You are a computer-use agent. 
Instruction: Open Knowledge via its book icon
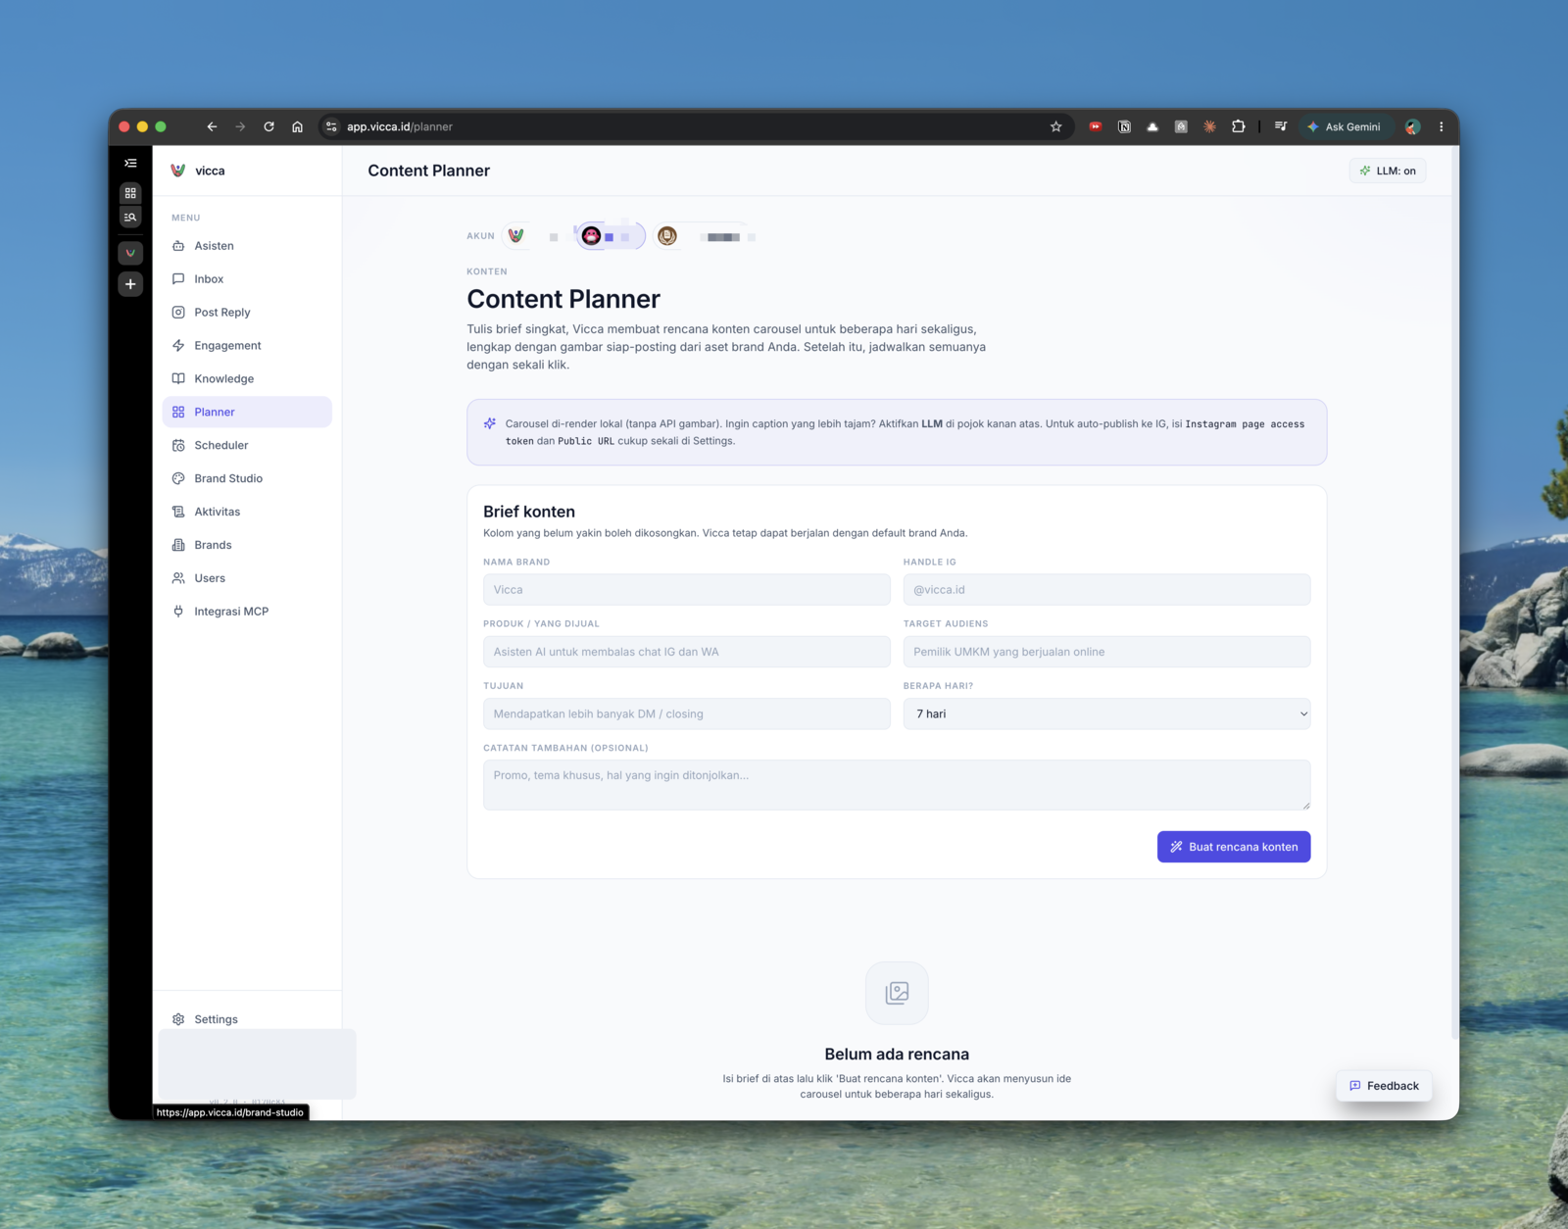(x=178, y=378)
